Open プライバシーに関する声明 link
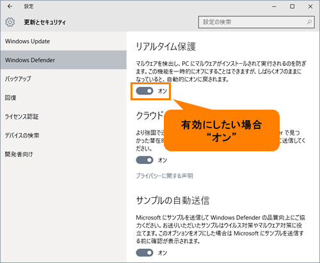 (164, 176)
